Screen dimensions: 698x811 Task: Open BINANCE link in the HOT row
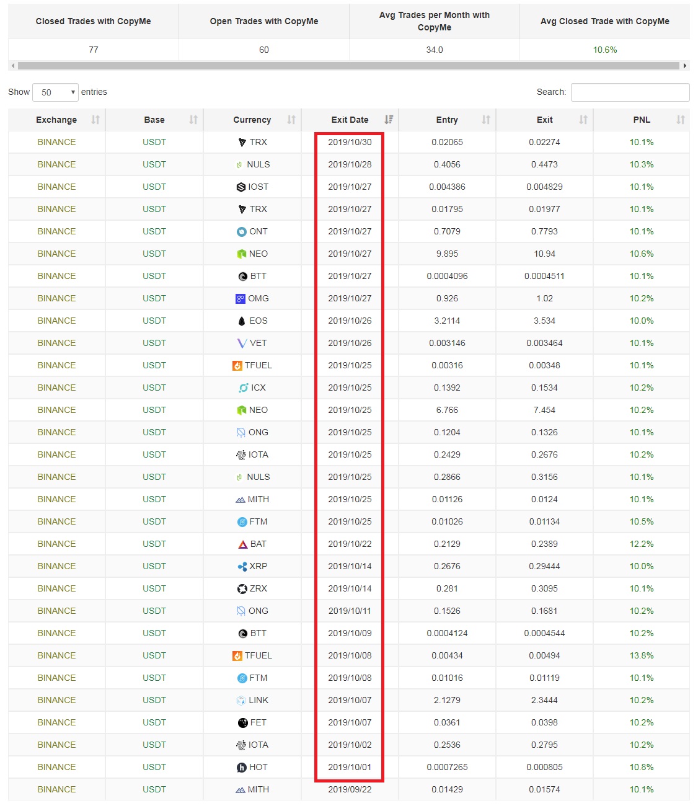pyautogui.click(x=56, y=767)
